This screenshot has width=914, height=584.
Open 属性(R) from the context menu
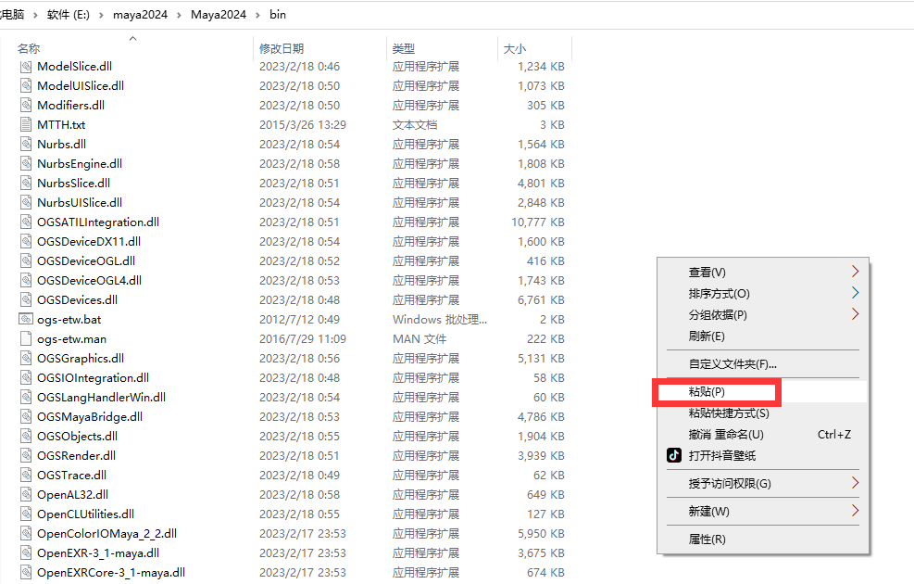(x=762, y=540)
